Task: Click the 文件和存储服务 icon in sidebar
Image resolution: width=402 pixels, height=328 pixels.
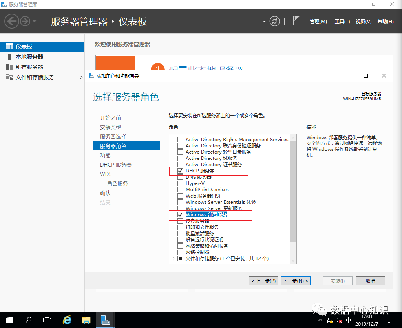Action: [x=9, y=77]
